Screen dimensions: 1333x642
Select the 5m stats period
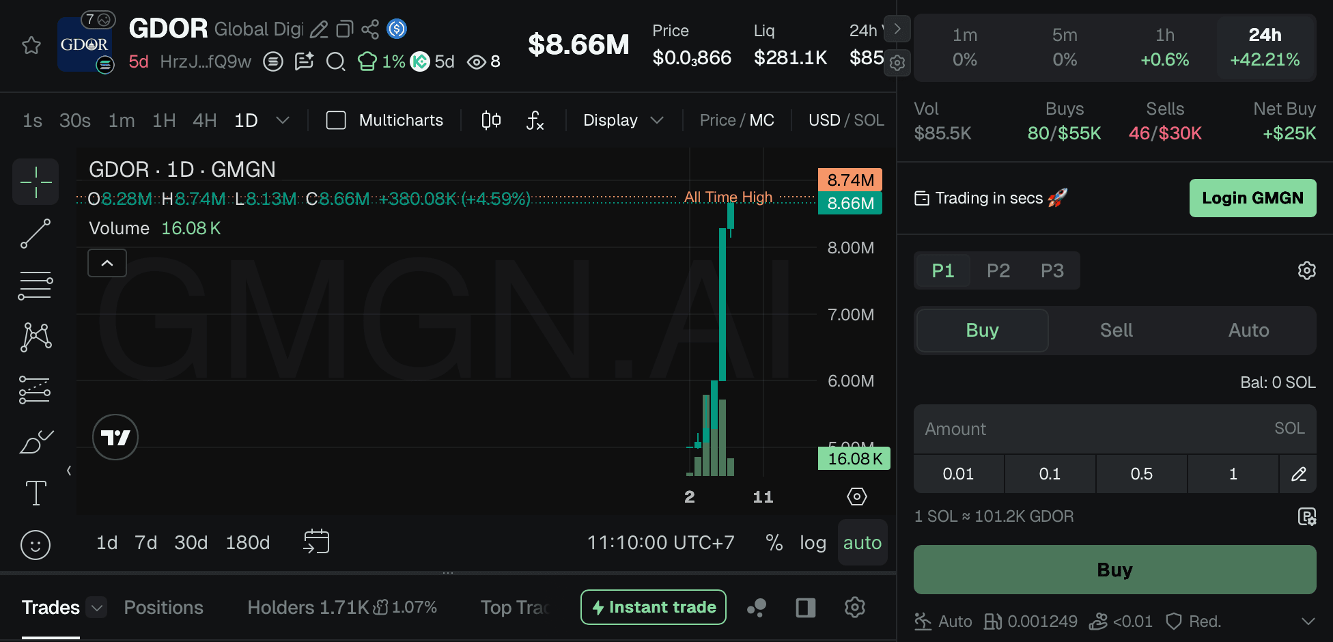point(1065,47)
